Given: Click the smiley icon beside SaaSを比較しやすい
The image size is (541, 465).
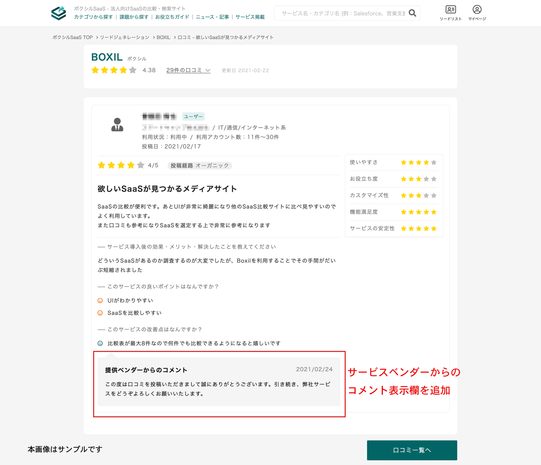Looking at the screenshot, I should (x=100, y=313).
